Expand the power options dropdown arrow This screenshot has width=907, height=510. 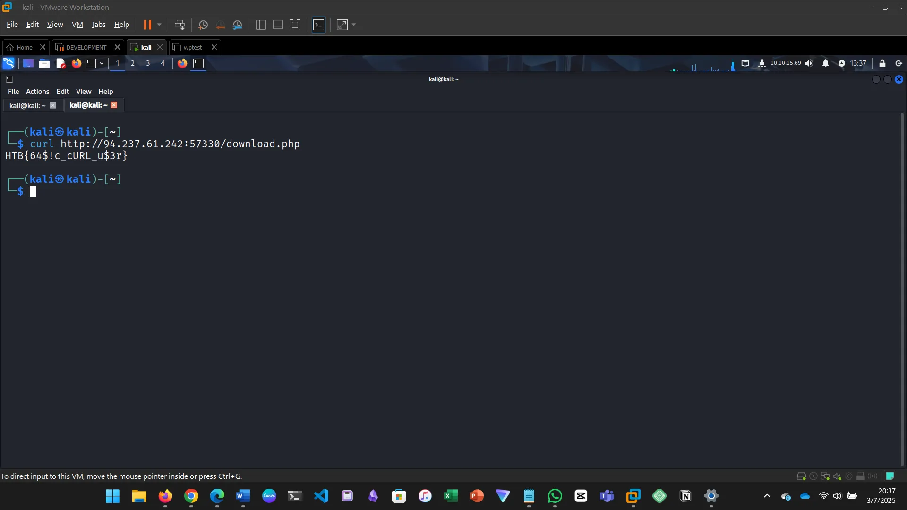[x=159, y=25]
